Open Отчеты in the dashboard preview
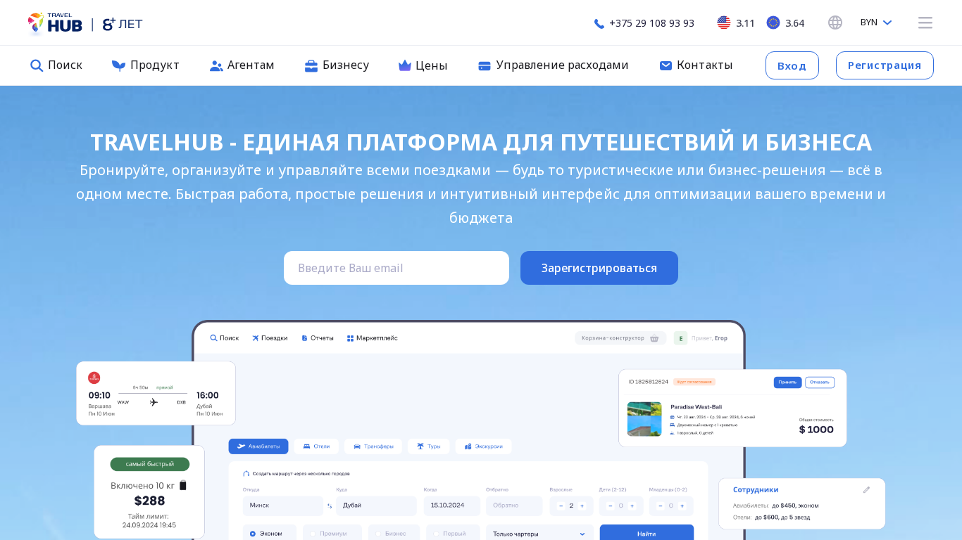The height and width of the screenshot is (540, 962). [318, 338]
